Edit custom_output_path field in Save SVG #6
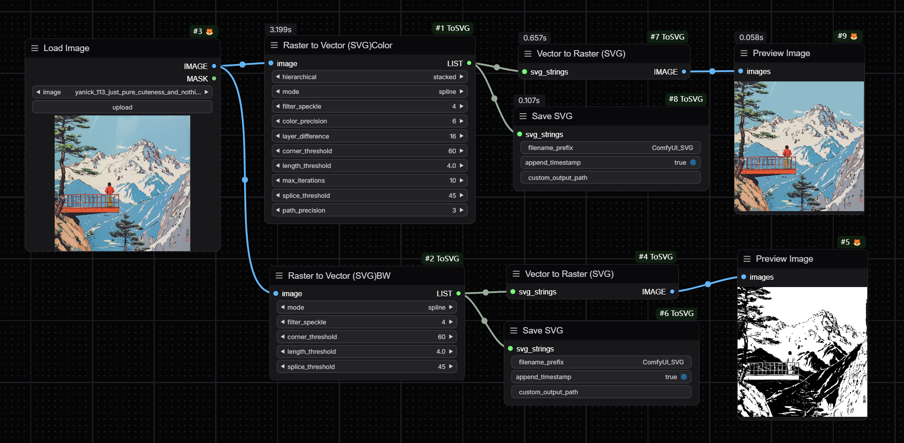 click(x=601, y=392)
